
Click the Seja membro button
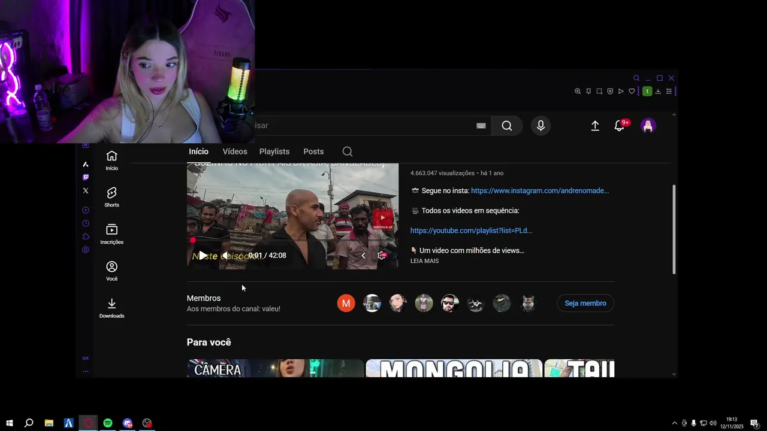click(x=585, y=303)
